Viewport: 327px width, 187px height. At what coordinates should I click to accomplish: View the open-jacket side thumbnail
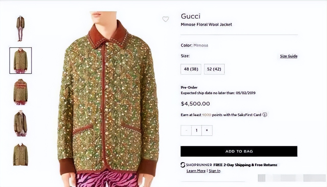pyautogui.click(x=20, y=123)
